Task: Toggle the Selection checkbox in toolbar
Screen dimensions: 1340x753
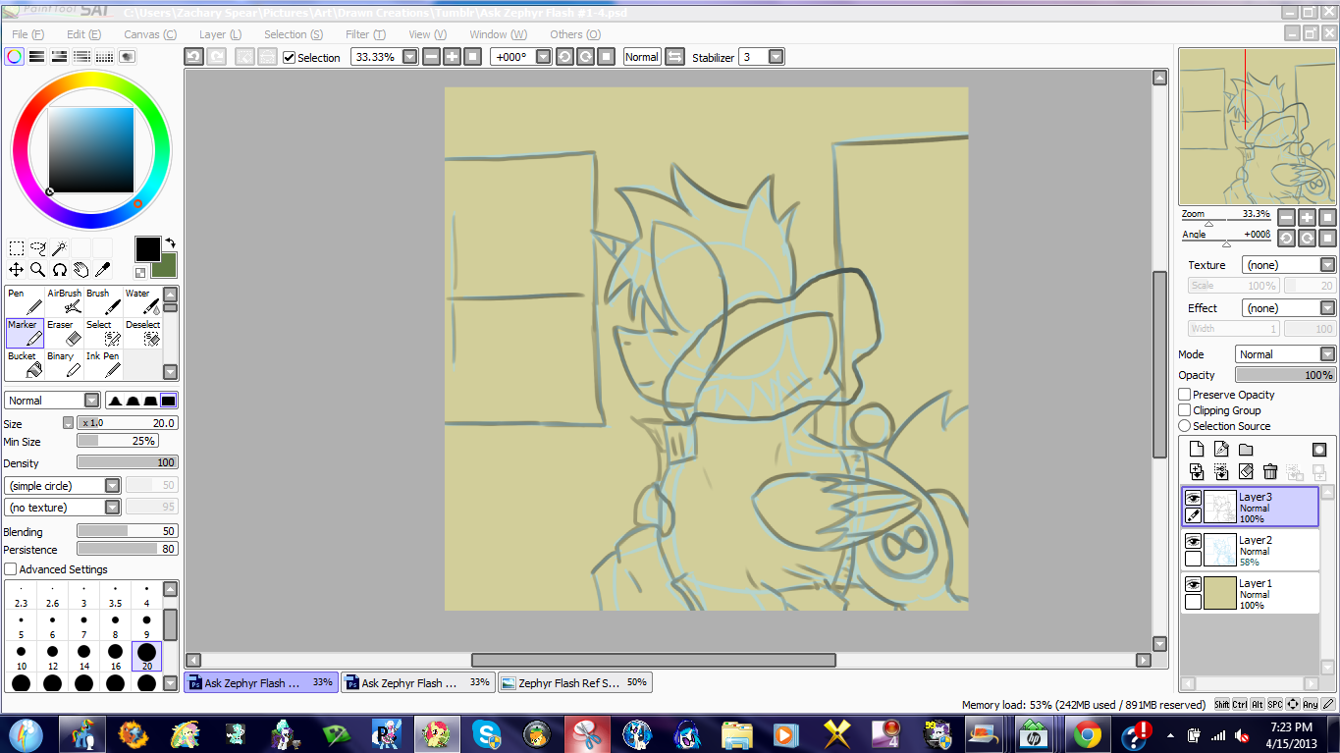Action: [x=289, y=57]
